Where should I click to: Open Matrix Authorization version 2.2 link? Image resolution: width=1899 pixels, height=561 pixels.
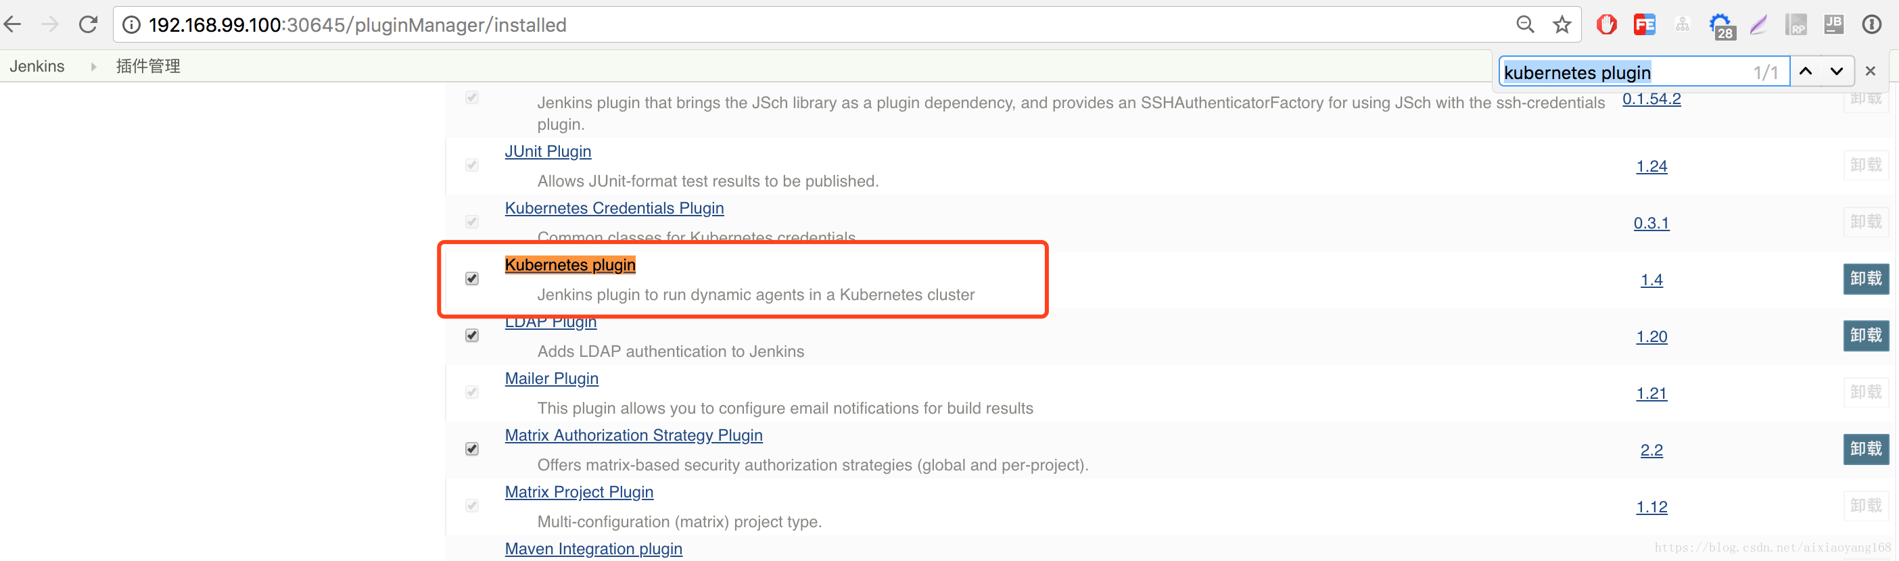click(x=1651, y=450)
